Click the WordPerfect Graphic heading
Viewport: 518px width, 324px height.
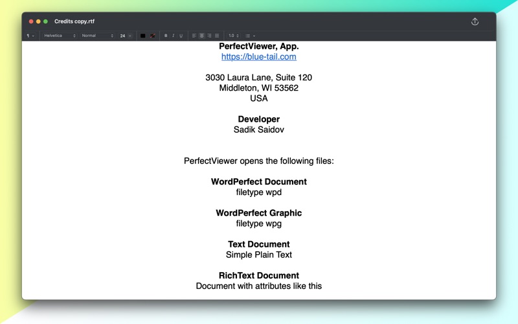[x=258, y=213]
